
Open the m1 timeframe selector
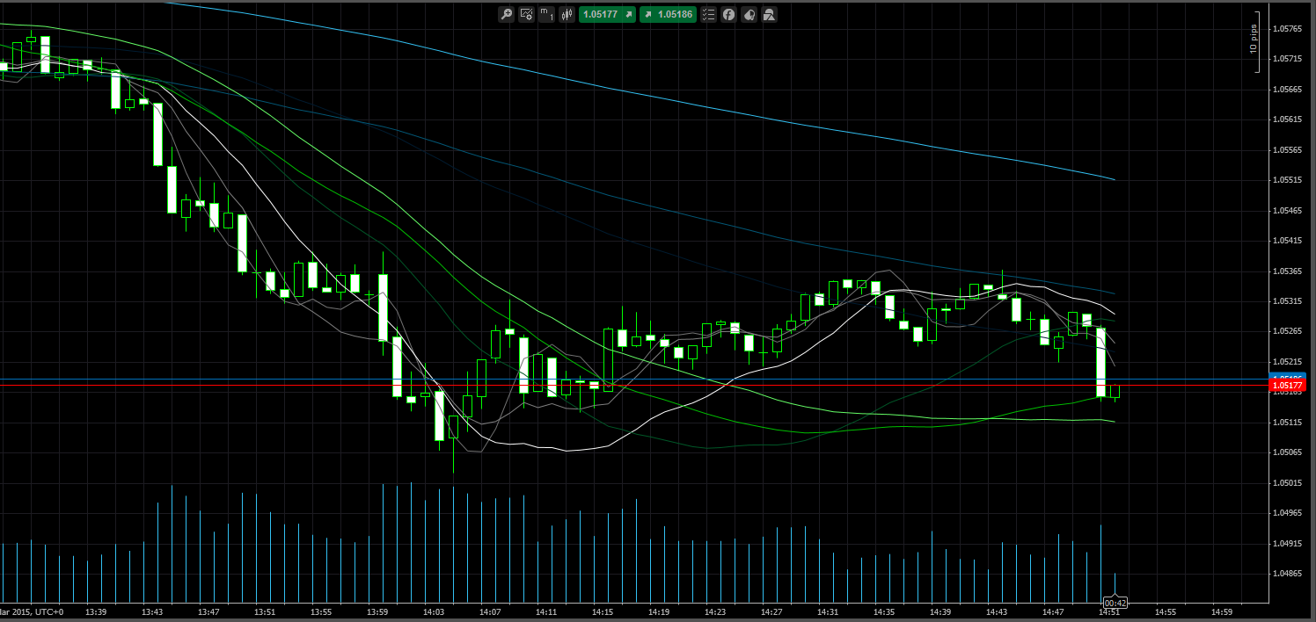546,14
